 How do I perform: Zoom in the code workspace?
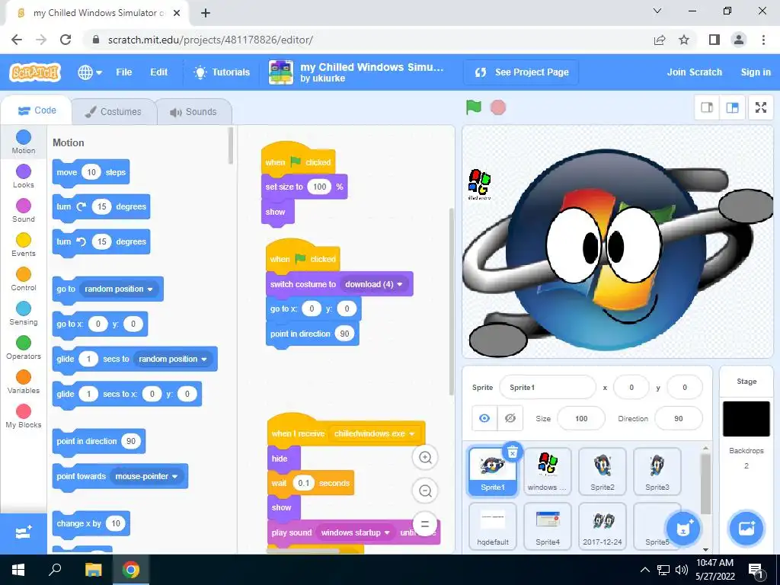425,457
